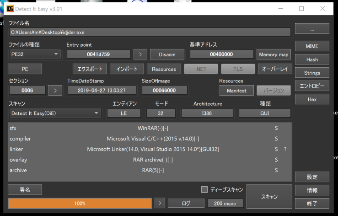Open the Manifest resource

(x=236, y=91)
